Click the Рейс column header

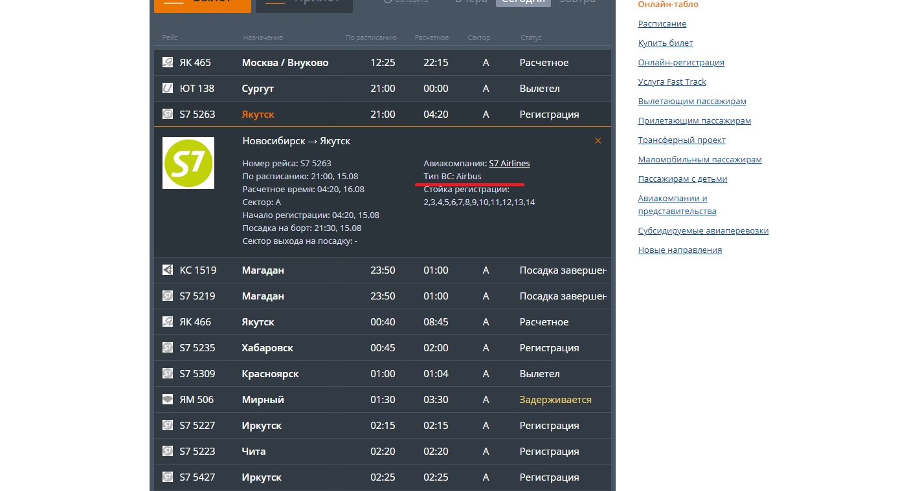170,38
